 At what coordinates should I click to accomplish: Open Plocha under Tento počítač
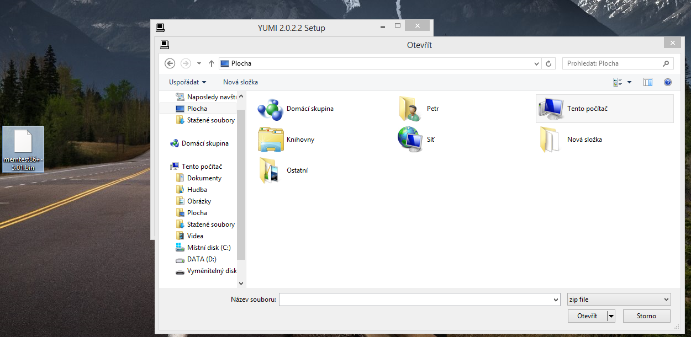coord(192,213)
